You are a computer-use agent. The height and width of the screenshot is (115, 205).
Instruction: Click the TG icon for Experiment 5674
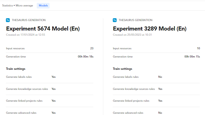click(8, 20)
